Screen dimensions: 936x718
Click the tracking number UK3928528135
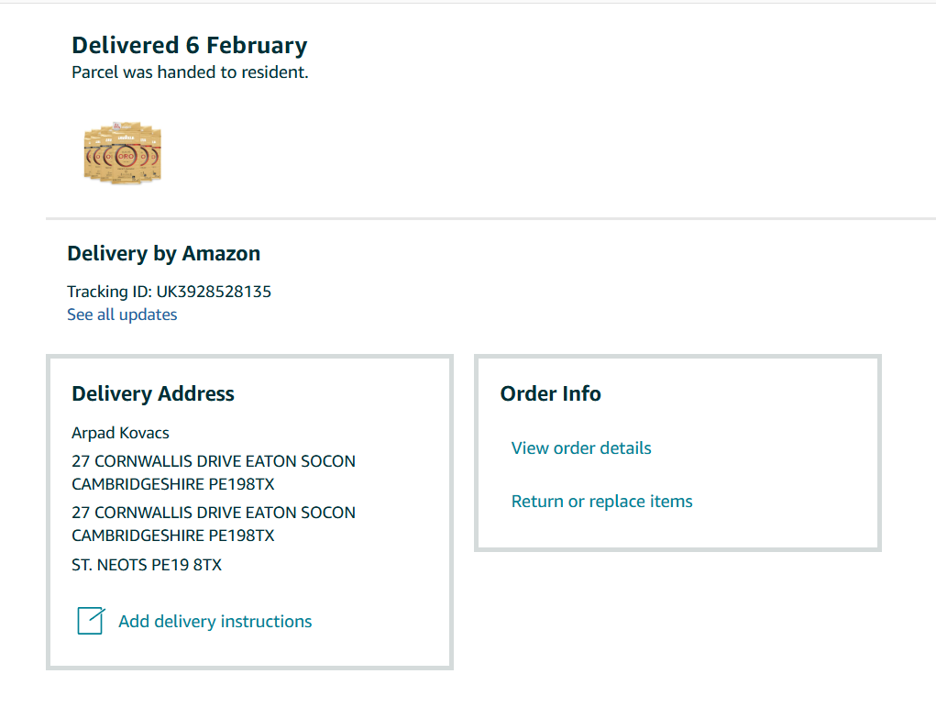click(214, 292)
